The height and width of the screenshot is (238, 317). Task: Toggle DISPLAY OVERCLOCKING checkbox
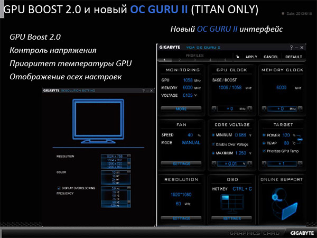point(59,188)
